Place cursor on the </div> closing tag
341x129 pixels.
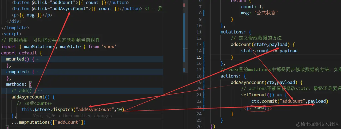click(x=14, y=21)
